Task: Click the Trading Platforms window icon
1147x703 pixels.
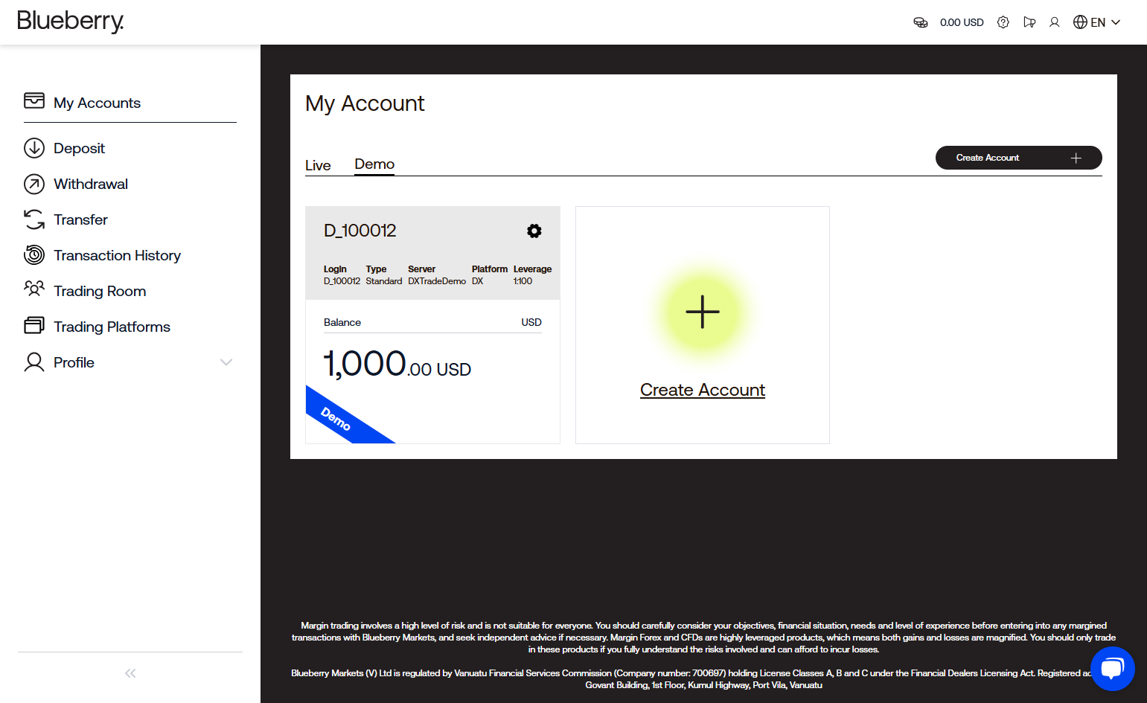Action: pos(34,325)
